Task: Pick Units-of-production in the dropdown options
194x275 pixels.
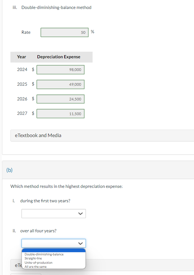Action: point(38,263)
